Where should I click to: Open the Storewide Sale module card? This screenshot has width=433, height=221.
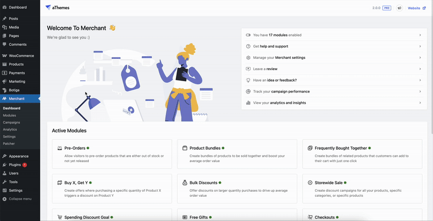pyautogui.click(x=362, y=189)
